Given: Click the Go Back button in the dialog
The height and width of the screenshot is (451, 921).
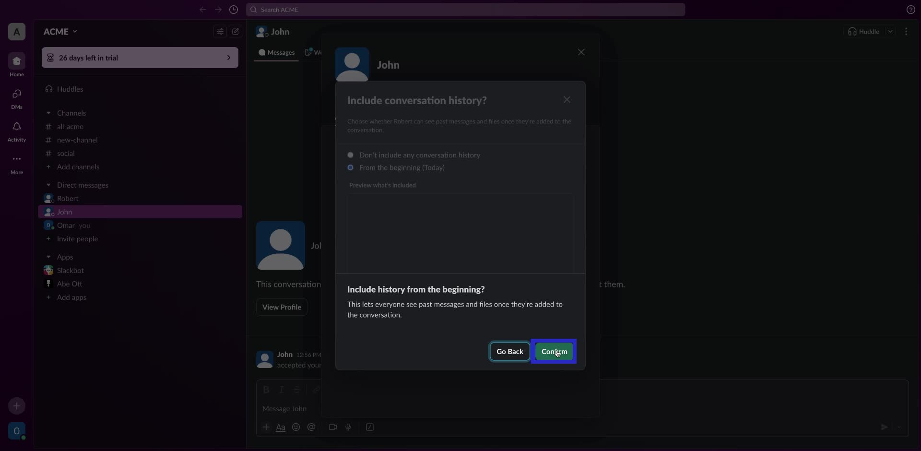Looking at the screenshot, I should tap(509, 351).
